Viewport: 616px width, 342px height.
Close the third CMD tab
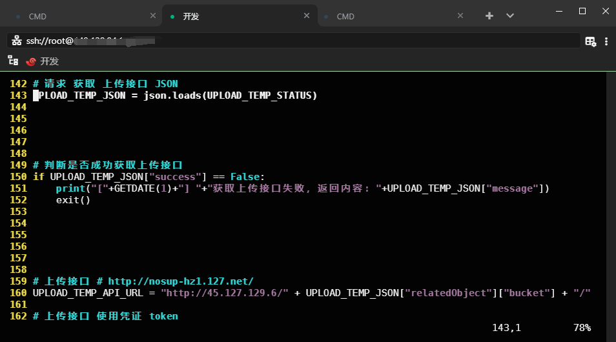pos(460,15)
